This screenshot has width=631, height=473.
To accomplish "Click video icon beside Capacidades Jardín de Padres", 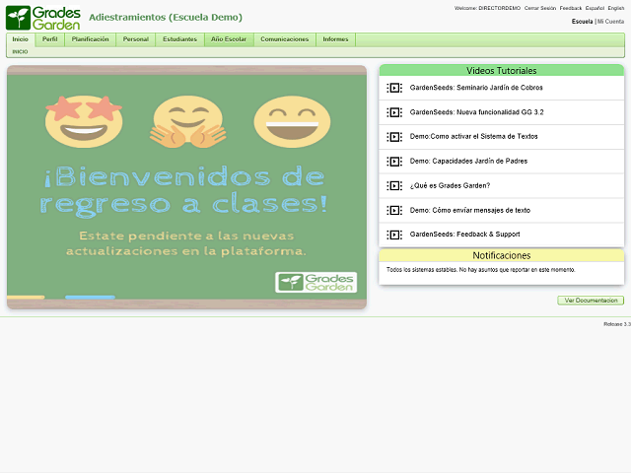I will [x=394, y=161].
